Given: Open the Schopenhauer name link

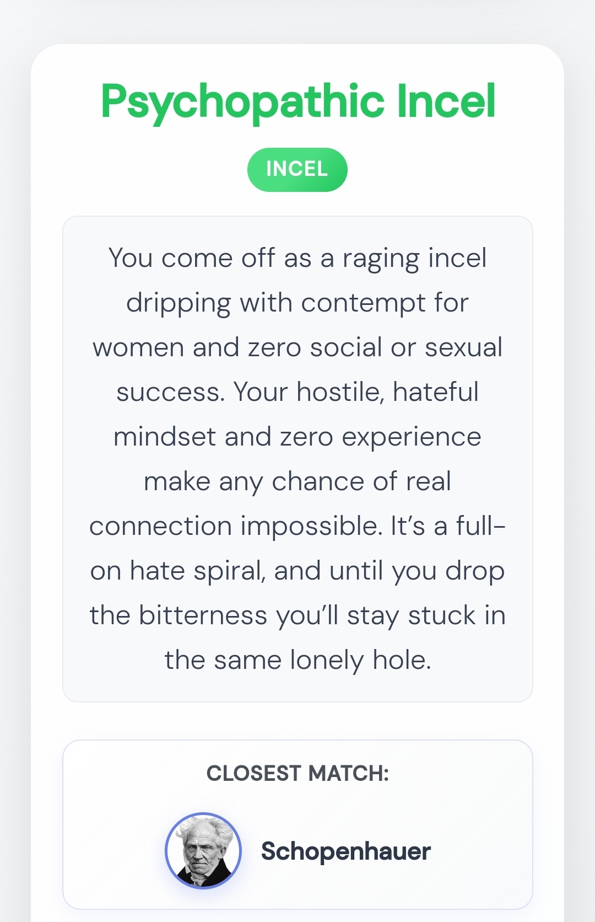Looking at the screenshot, I should pyautogui.click(x=345, y=851).
